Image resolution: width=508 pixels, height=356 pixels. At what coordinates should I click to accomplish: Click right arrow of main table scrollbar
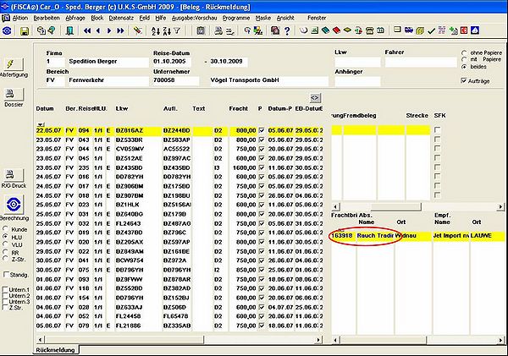tap(319, 340)
